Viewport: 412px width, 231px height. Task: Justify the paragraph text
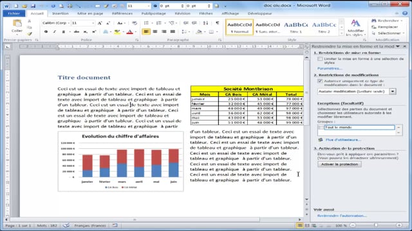pyautogui.click(x=173, y=31)
